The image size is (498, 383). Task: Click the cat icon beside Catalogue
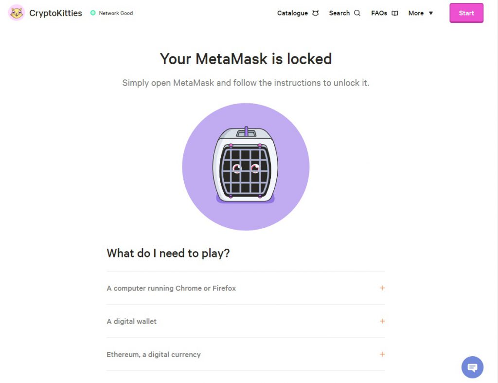point(316,13)
